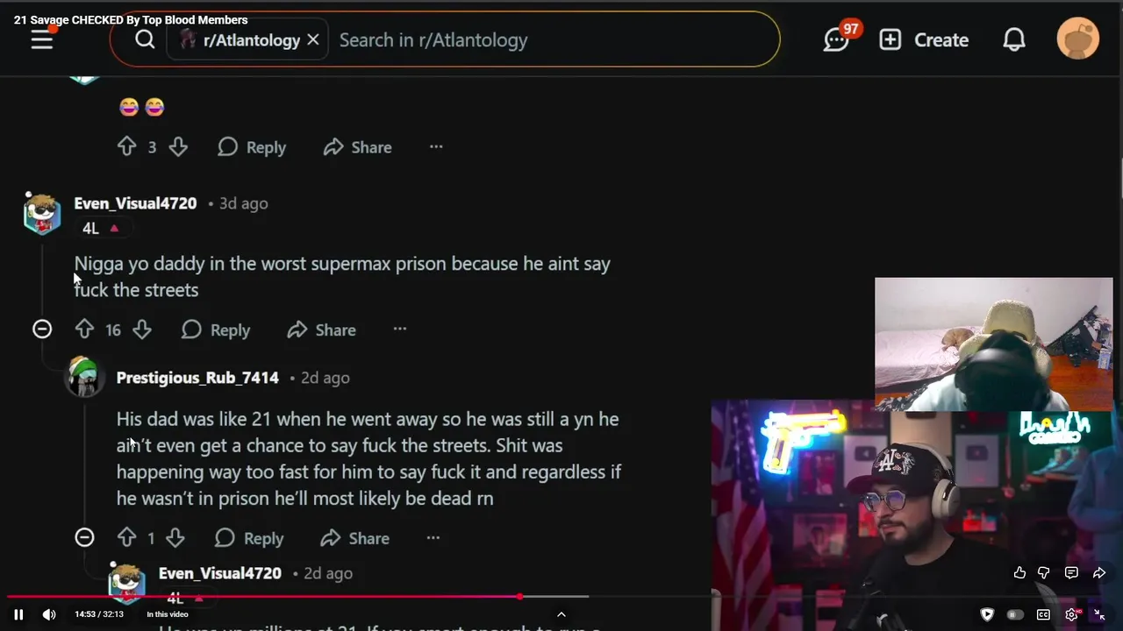
Task: Open the user avatar profile menu
Action: (1078, 39)
